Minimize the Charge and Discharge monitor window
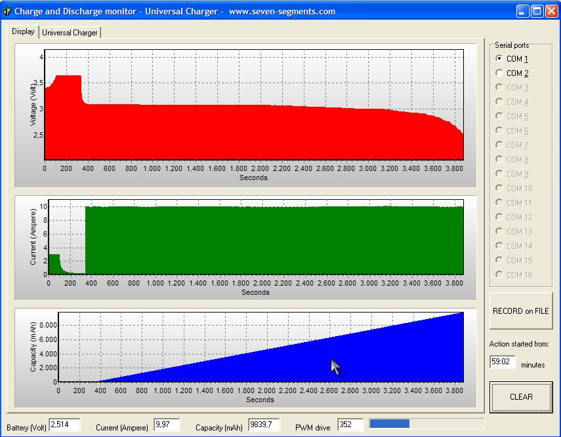 click(522, 11)
